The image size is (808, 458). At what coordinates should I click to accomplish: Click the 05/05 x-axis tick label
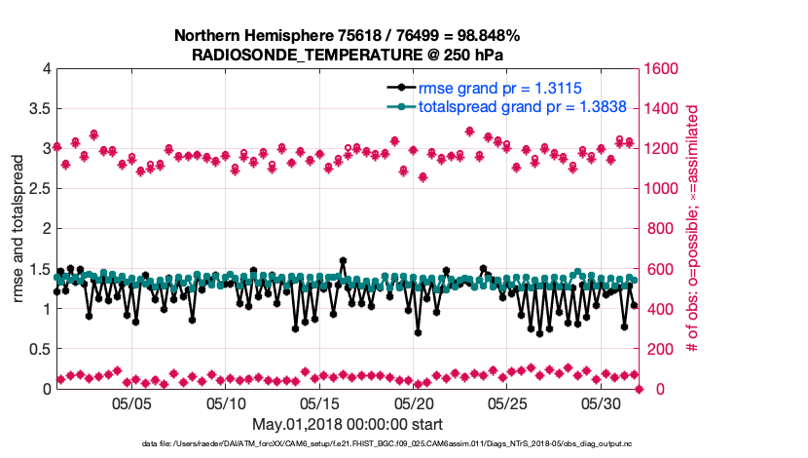[x=132, y=402]
